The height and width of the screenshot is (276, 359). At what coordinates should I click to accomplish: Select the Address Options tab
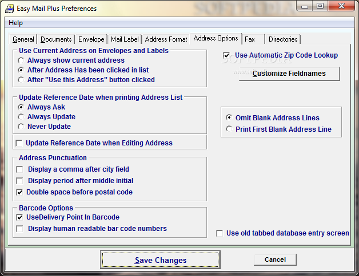pyautogui.click(x=216, y=38)
